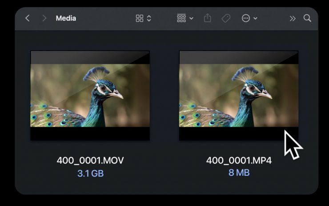Viewport: 329px width, 206px height.
Task: Click the 400_0001.MP4 file name
Action: [x=239, y=161]
